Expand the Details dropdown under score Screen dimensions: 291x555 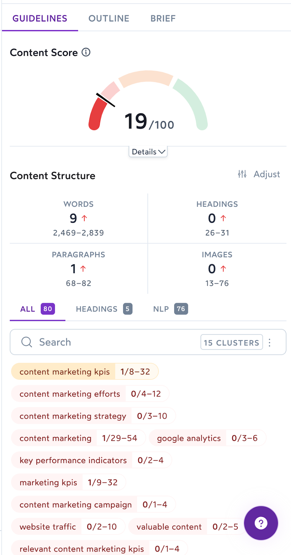click(x=148, y=152)
